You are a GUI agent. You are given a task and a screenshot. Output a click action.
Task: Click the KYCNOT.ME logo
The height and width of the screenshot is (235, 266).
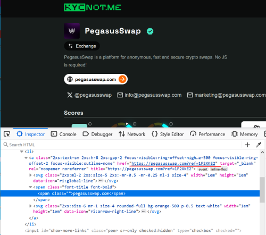pyautogui.click(x=93, y=7)
